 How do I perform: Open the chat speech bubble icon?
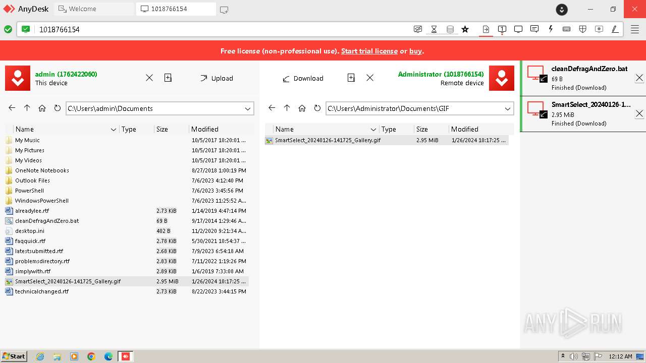[534, 29]
